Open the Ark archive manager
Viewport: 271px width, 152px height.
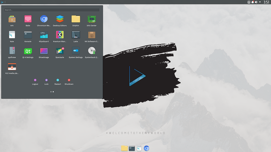coord(12,21)
